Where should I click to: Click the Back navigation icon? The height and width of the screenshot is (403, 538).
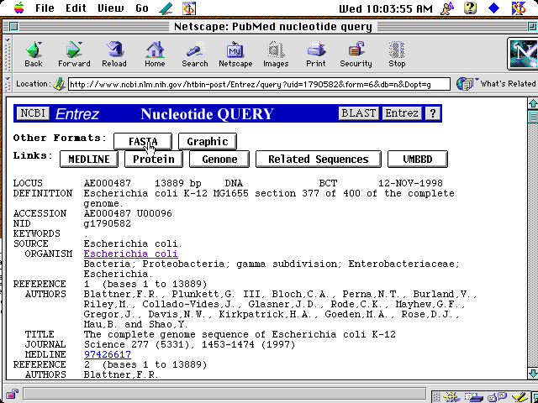pyautogui.click(x=34, y=54)
